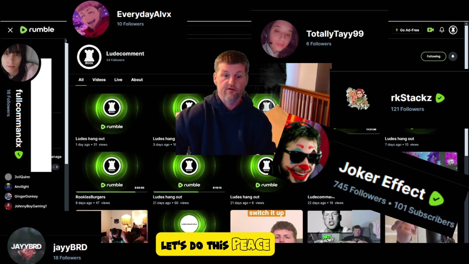Open EverydayAlvx channel name
This screenshot has height=264, width=469.
pyautogui.click(x=144, y=14)
